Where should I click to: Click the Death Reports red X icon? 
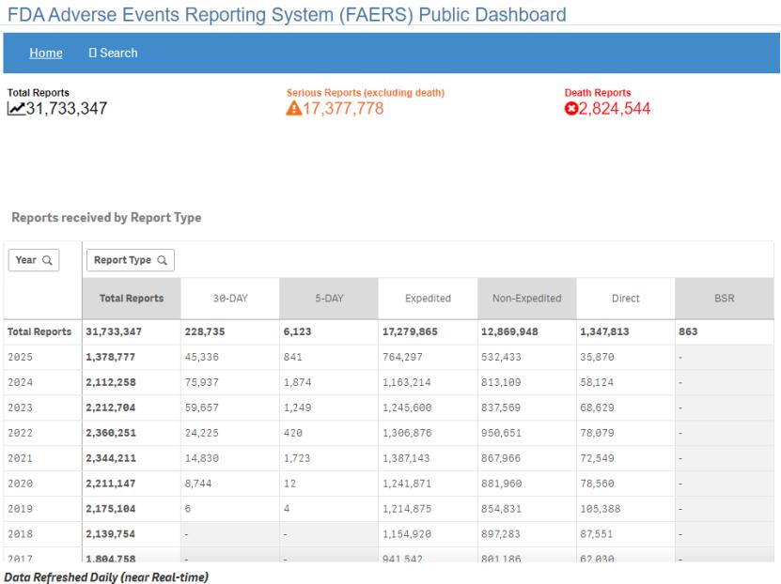click(570, 108)
